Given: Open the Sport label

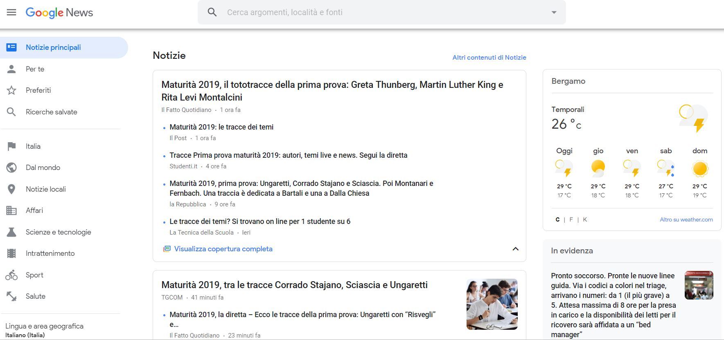Looking at the screenshot, I should tap(34, 275).
